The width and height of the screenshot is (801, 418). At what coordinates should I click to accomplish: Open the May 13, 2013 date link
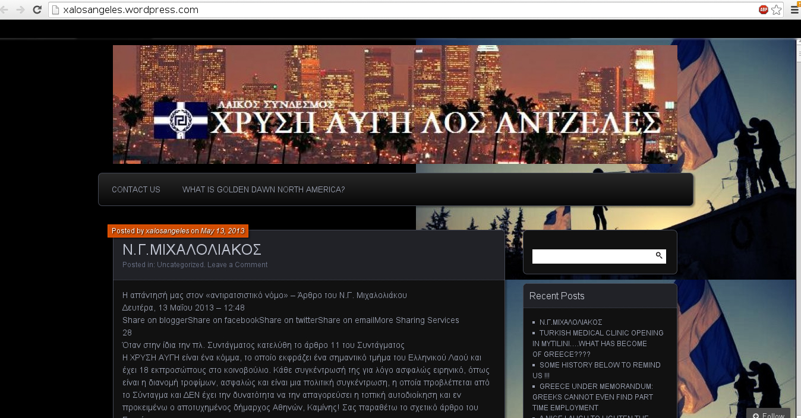pos(223,231)
